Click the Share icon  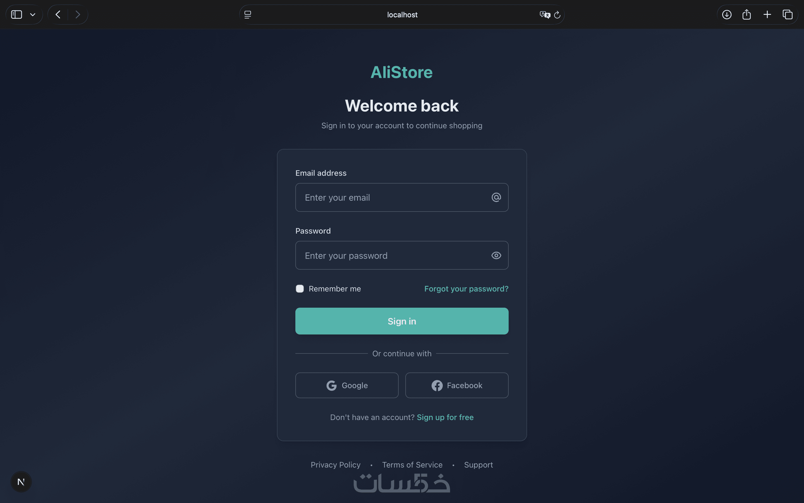point(746,15)
